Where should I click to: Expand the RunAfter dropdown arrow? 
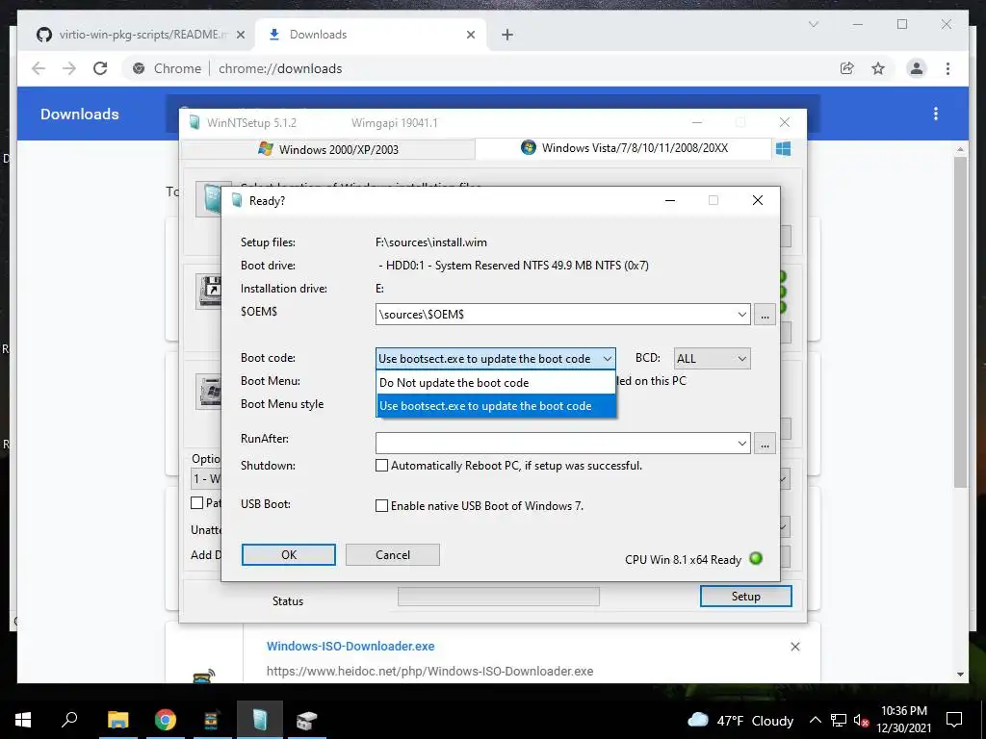[742, 443]
